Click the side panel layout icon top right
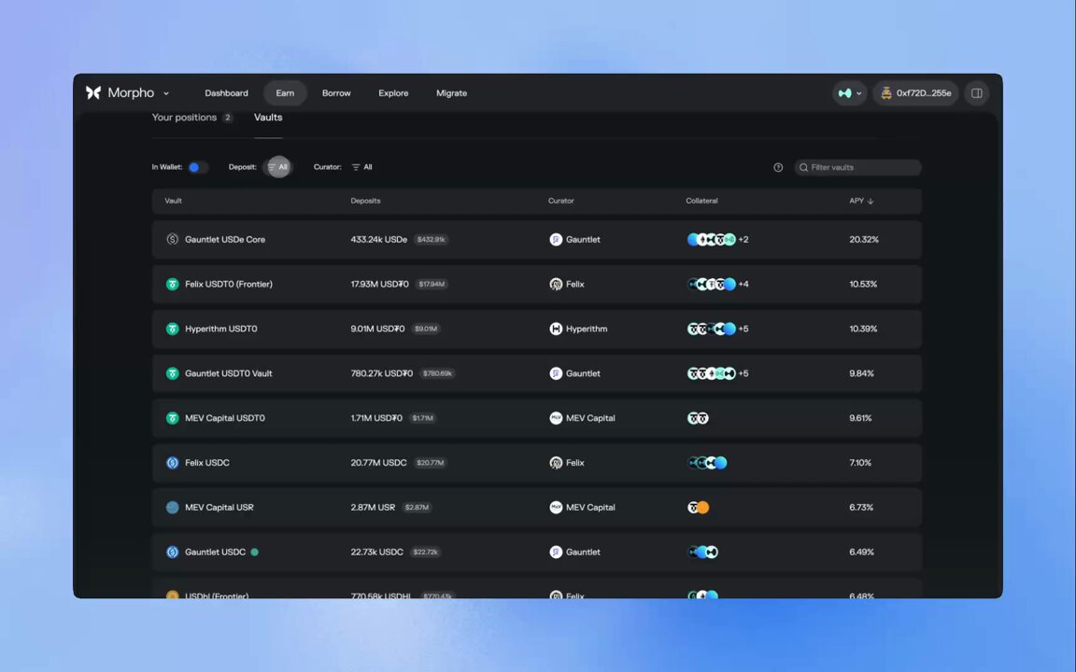Screen dimensions: 1076x672 [x=976, y=92]
